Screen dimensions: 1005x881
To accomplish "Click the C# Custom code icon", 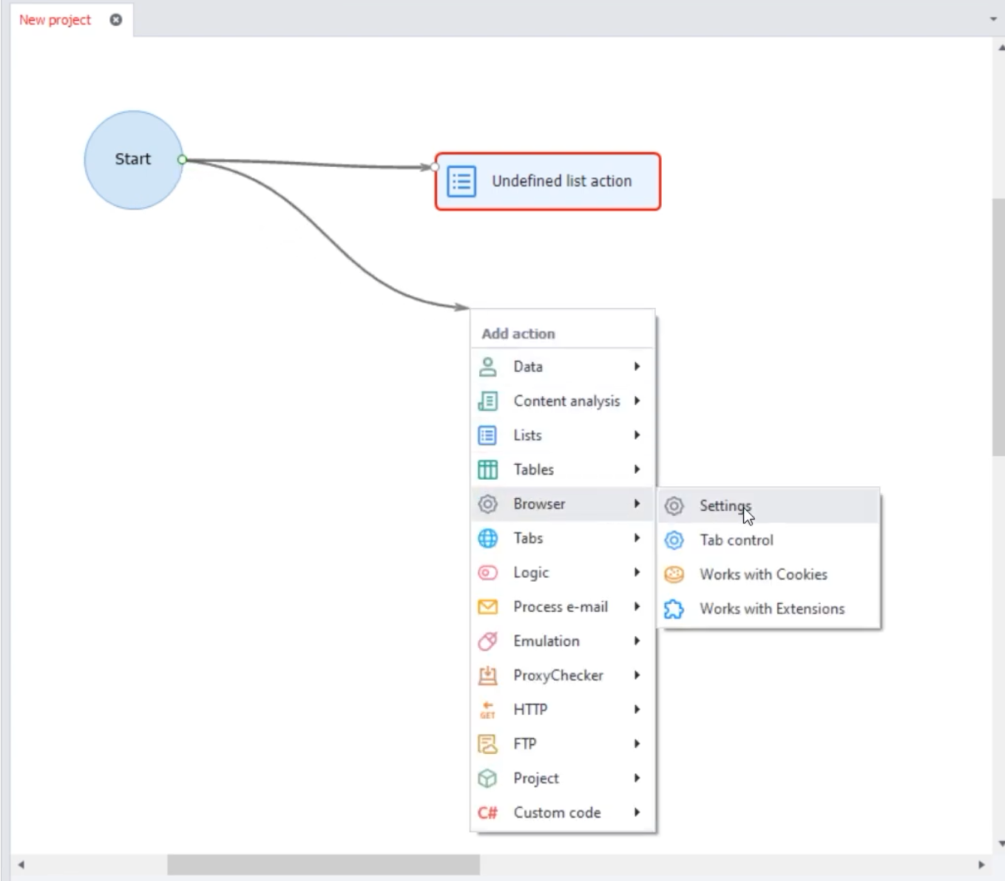I will pyautogui.click(x=487, y=812).
